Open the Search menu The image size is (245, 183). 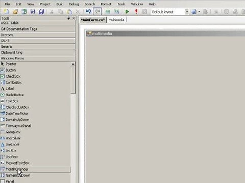(90, 4)
